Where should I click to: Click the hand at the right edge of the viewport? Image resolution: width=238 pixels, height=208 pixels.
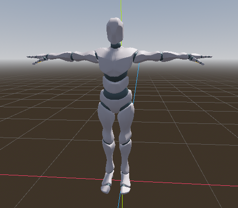(200, 59)
